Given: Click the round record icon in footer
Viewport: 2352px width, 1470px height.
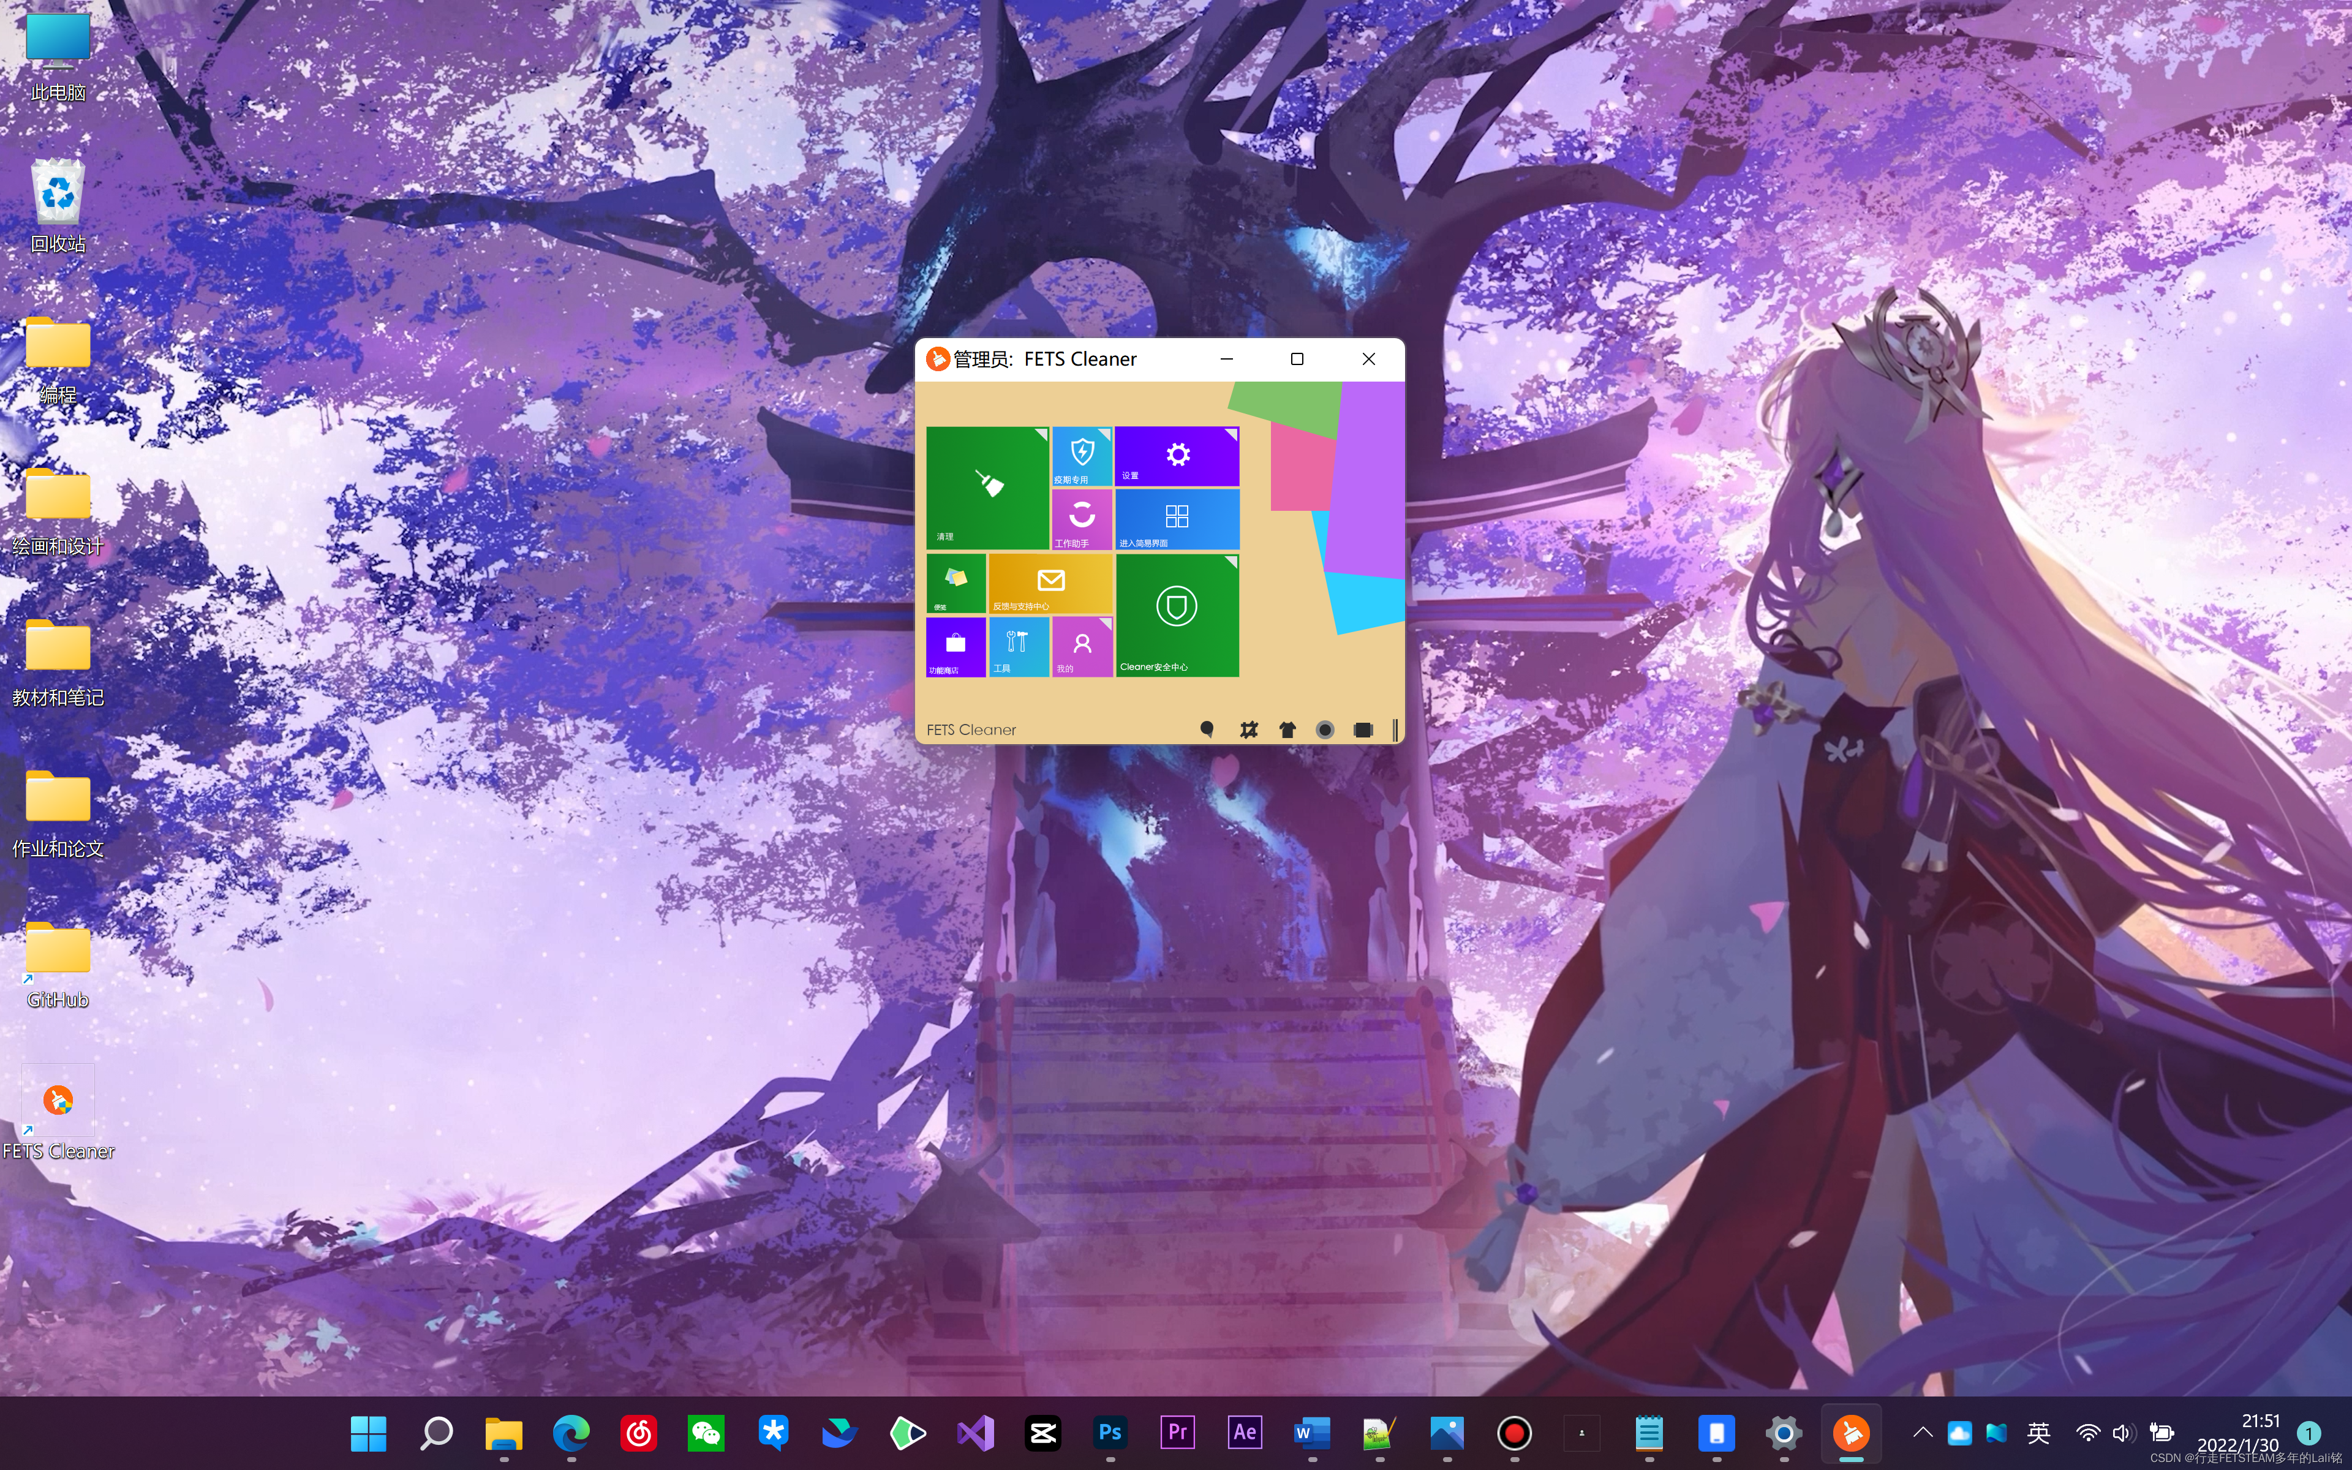Looking at the screenshot, I should 1325,729.
